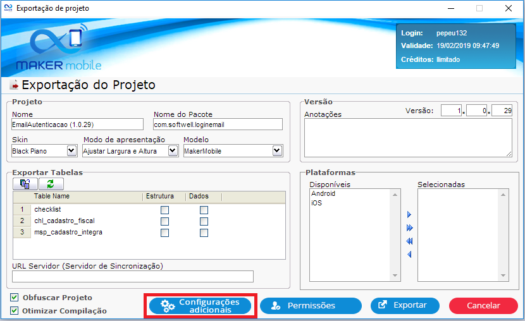The width and height of the screenshot is (525, 321).
Task: Check Dados for chl_cadastro_fiscal table
Action: coord(204,221)
